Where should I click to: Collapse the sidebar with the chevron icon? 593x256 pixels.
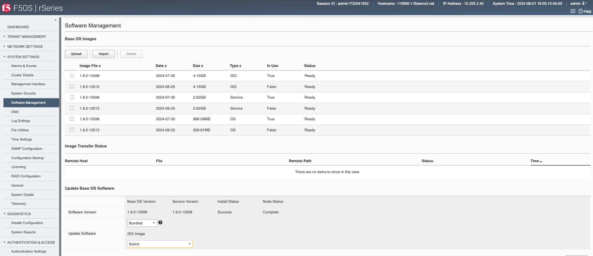[x=55, y=20]
